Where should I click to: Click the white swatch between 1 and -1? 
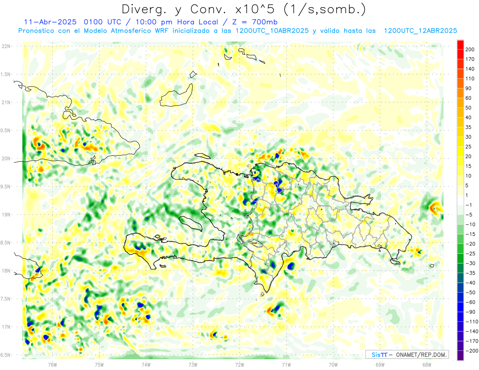[460, 200]
